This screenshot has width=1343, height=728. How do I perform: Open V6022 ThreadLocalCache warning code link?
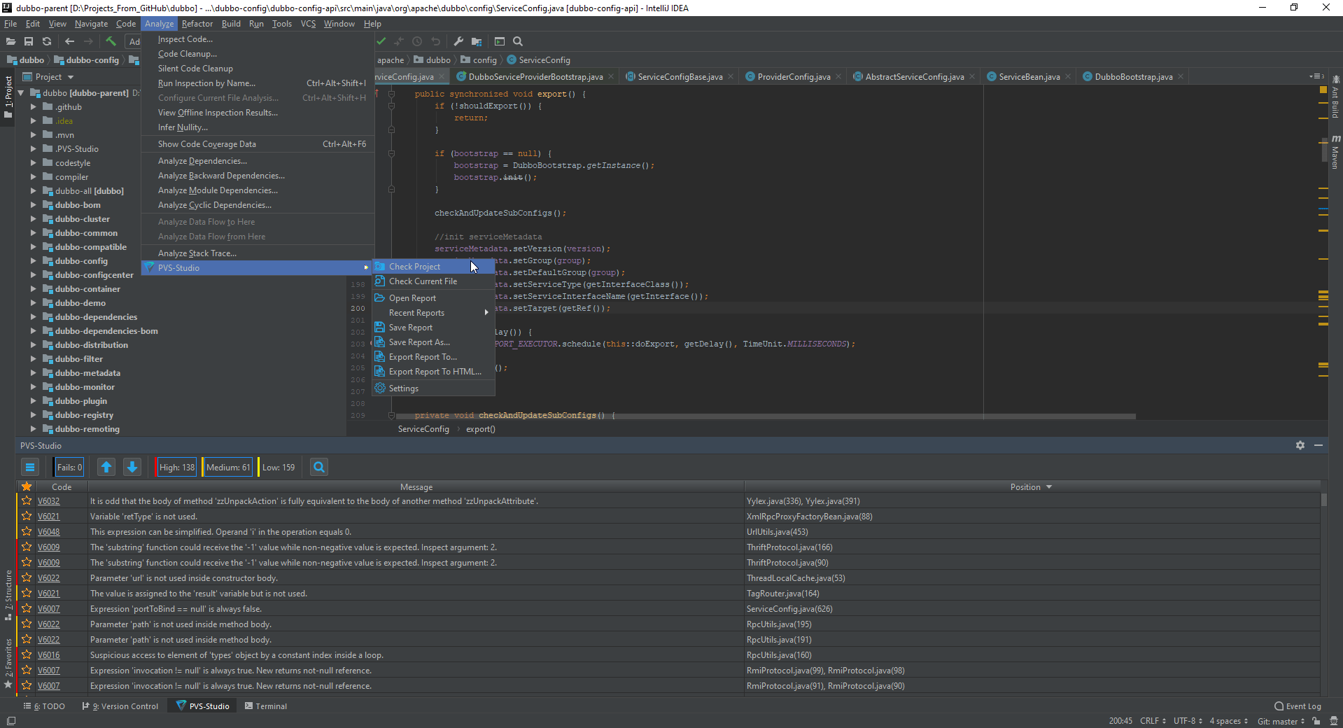[x=48, y=578]
